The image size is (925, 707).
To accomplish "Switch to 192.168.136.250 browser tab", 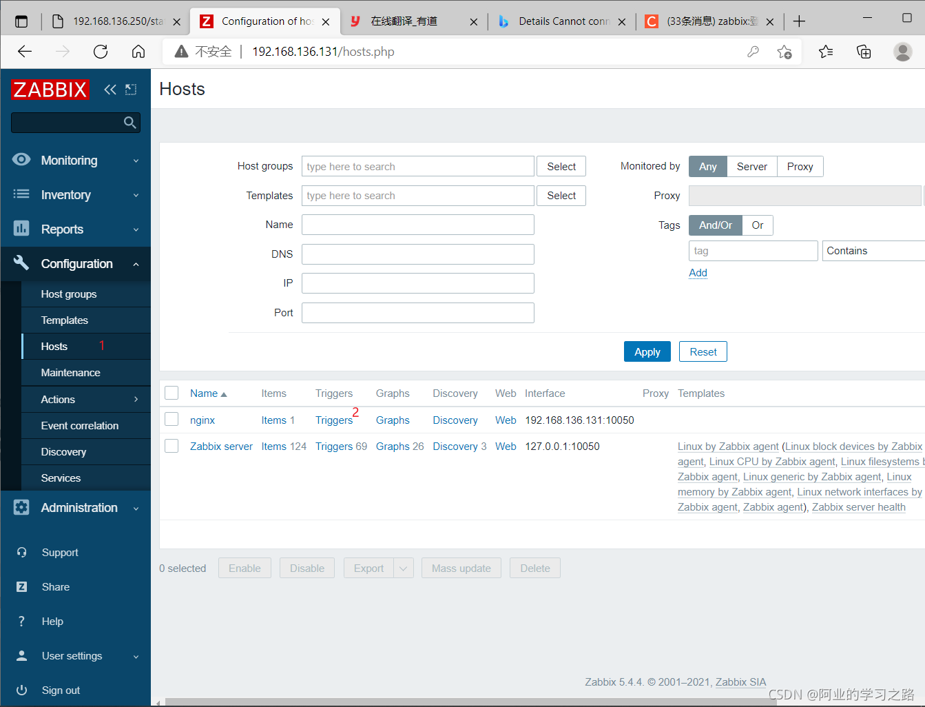I will 117,21.
